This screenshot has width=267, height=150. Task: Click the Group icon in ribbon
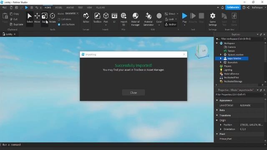(166, 14)
